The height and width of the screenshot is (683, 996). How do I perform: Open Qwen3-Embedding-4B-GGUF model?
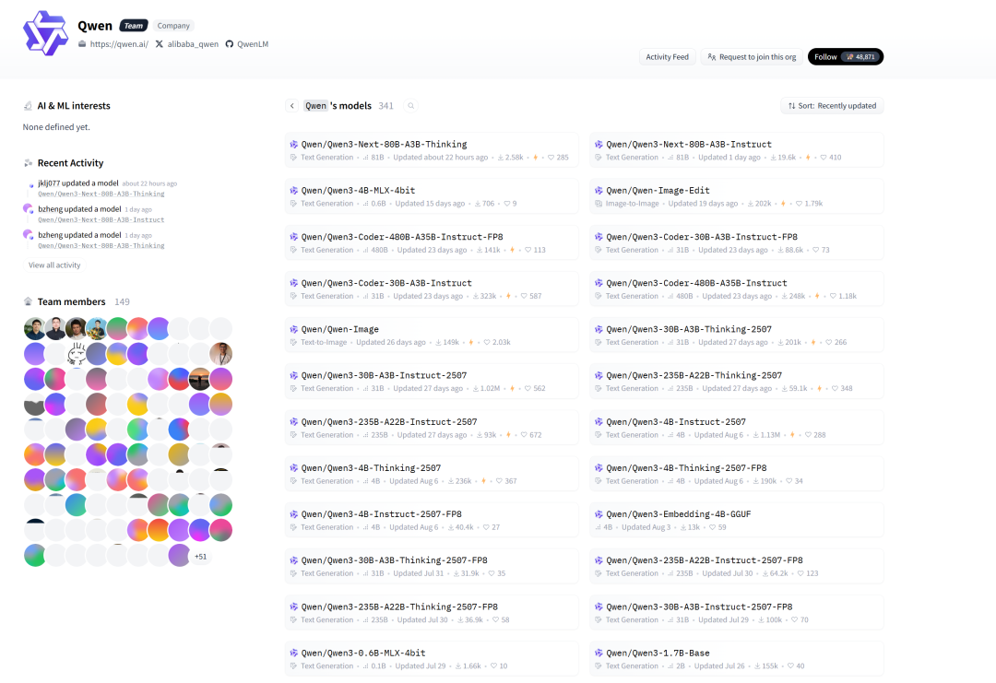(x=737, y=520)
